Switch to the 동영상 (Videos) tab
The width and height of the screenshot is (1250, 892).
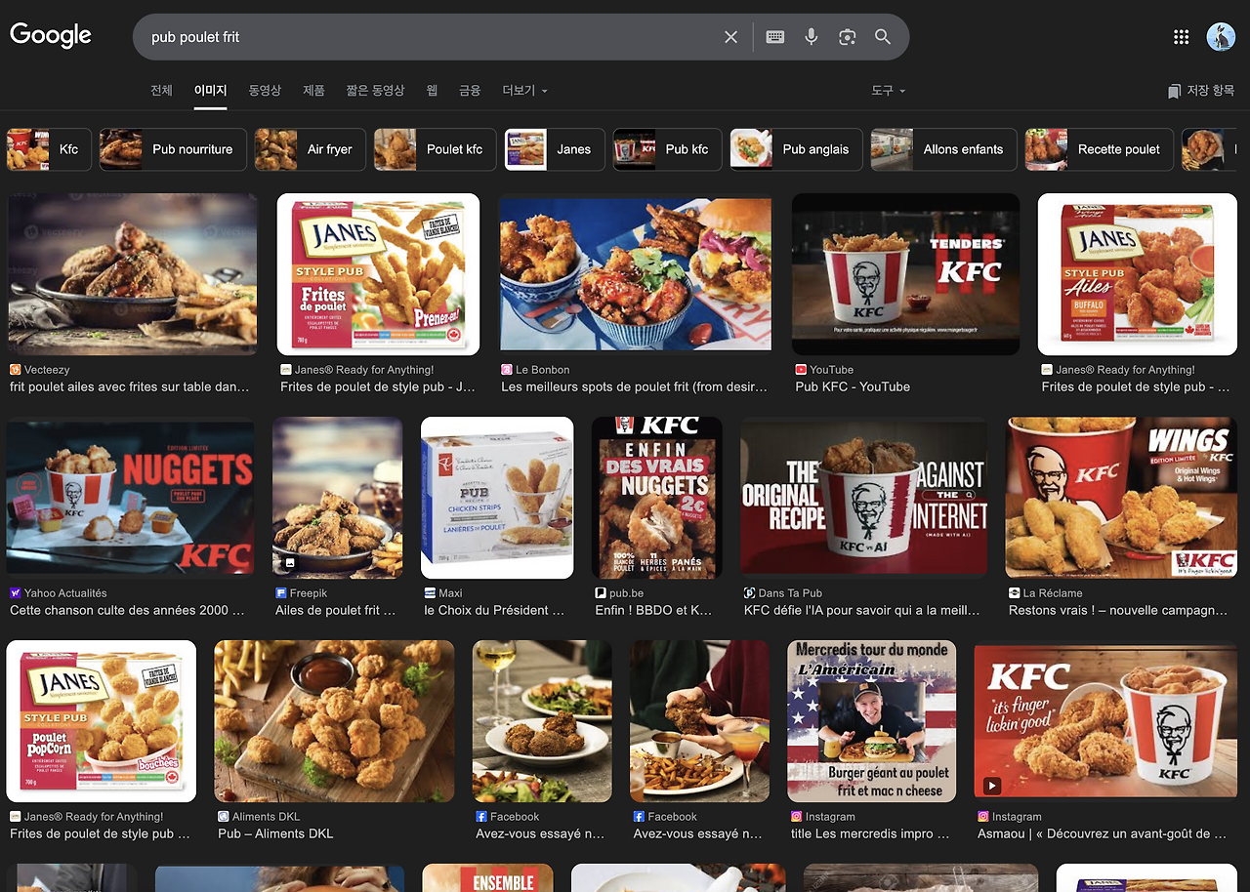[265, 91]
